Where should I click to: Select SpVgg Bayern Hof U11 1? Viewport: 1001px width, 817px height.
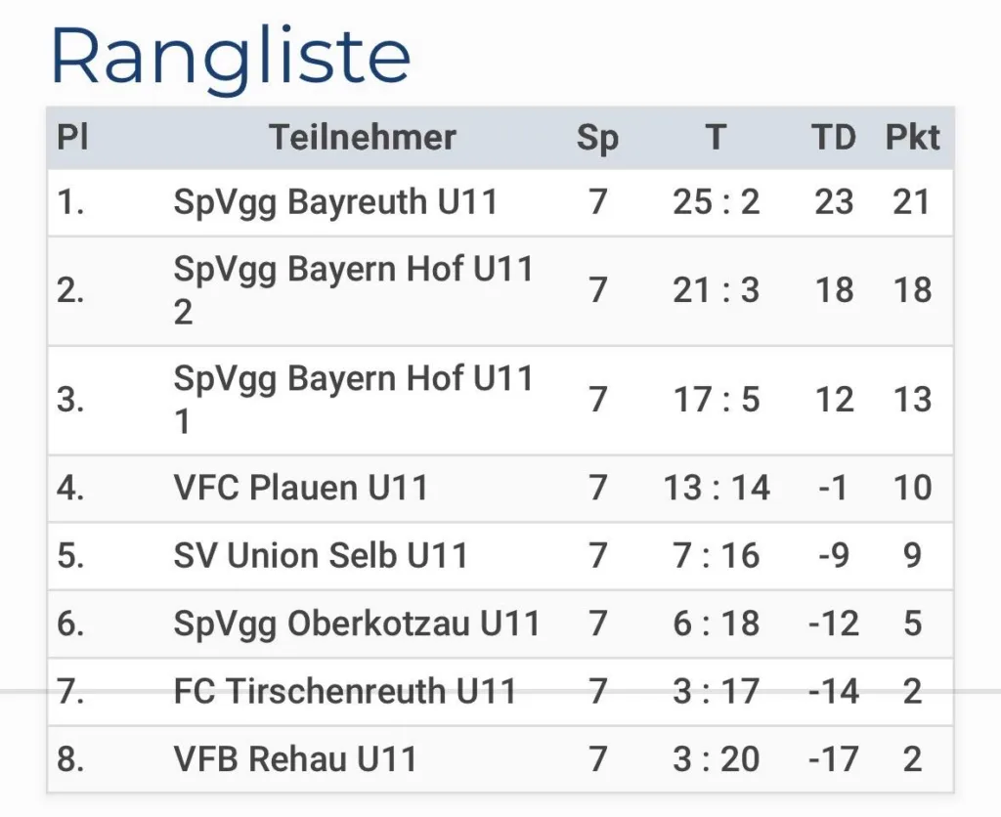click(x=353, y=400)
